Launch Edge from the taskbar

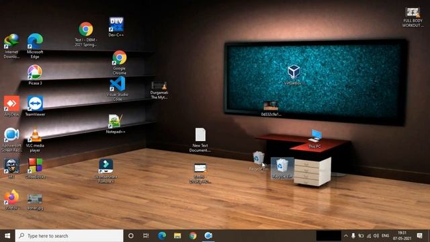(162, 236)
